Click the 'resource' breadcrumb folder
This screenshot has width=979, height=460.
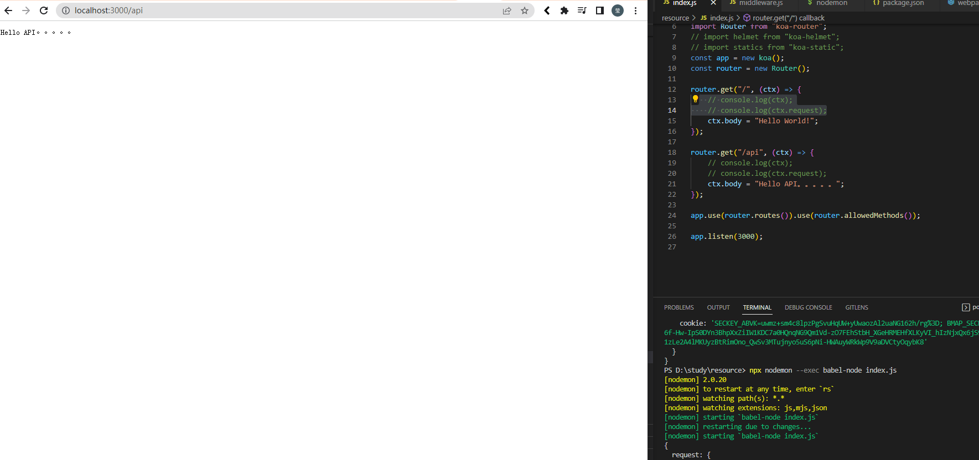click(x=675, y=18)
